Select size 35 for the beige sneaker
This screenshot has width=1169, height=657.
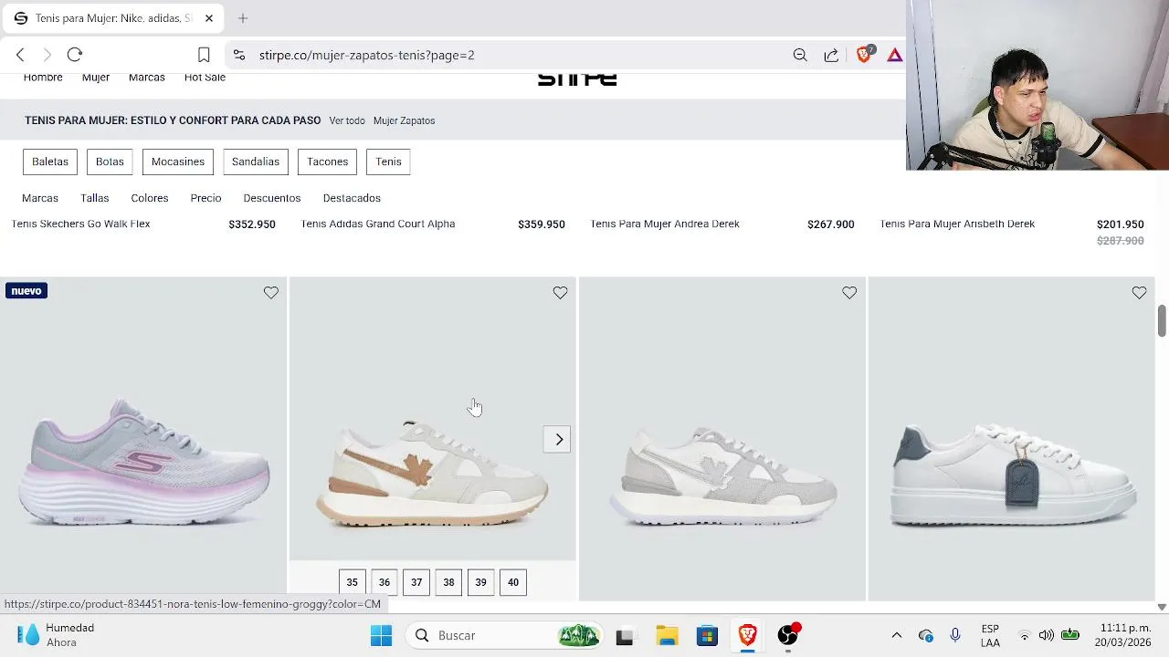(352, 582)
